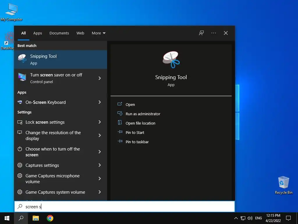Click the Open file location icon
298x224 pixels.
(x=120, y=123)
